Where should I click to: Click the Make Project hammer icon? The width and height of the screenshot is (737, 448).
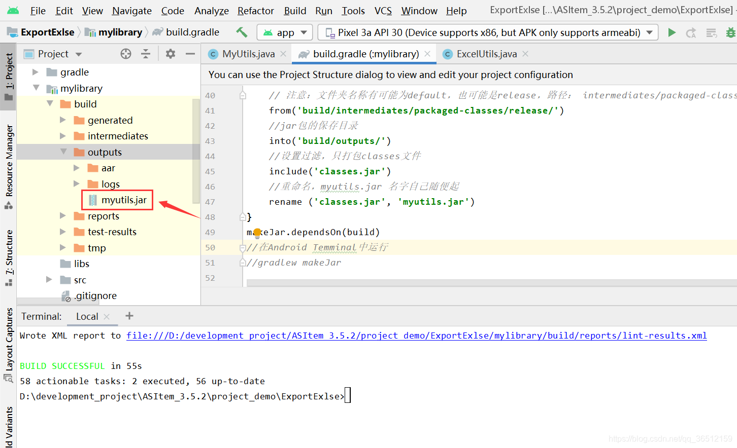242,32
